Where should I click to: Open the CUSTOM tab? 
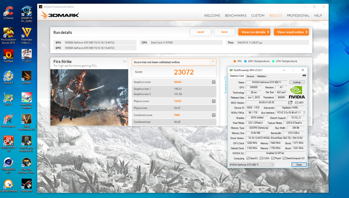pos(258,16)
